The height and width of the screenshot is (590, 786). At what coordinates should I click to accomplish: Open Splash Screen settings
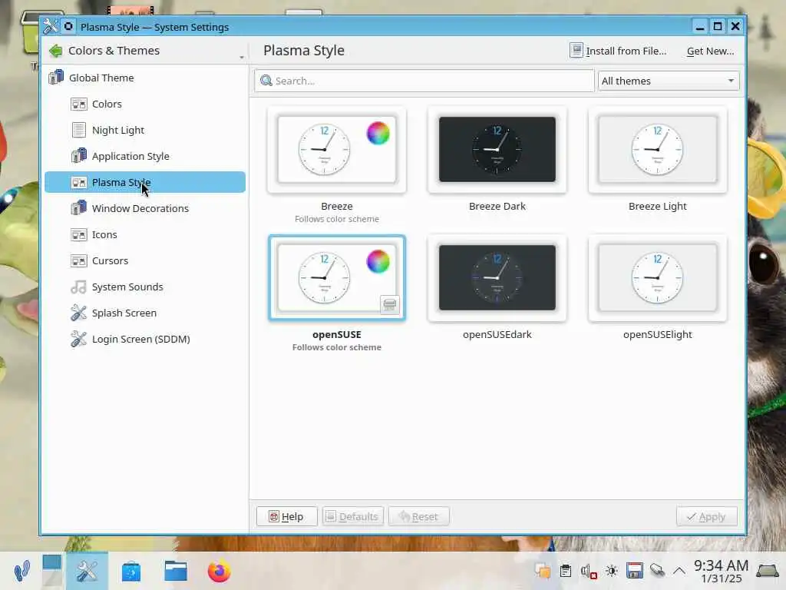click(145, 313)
